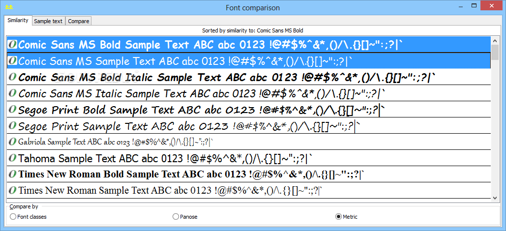The image size is (506, 231).
Task: Open the Sample text tab
Action: pos(48,21)
